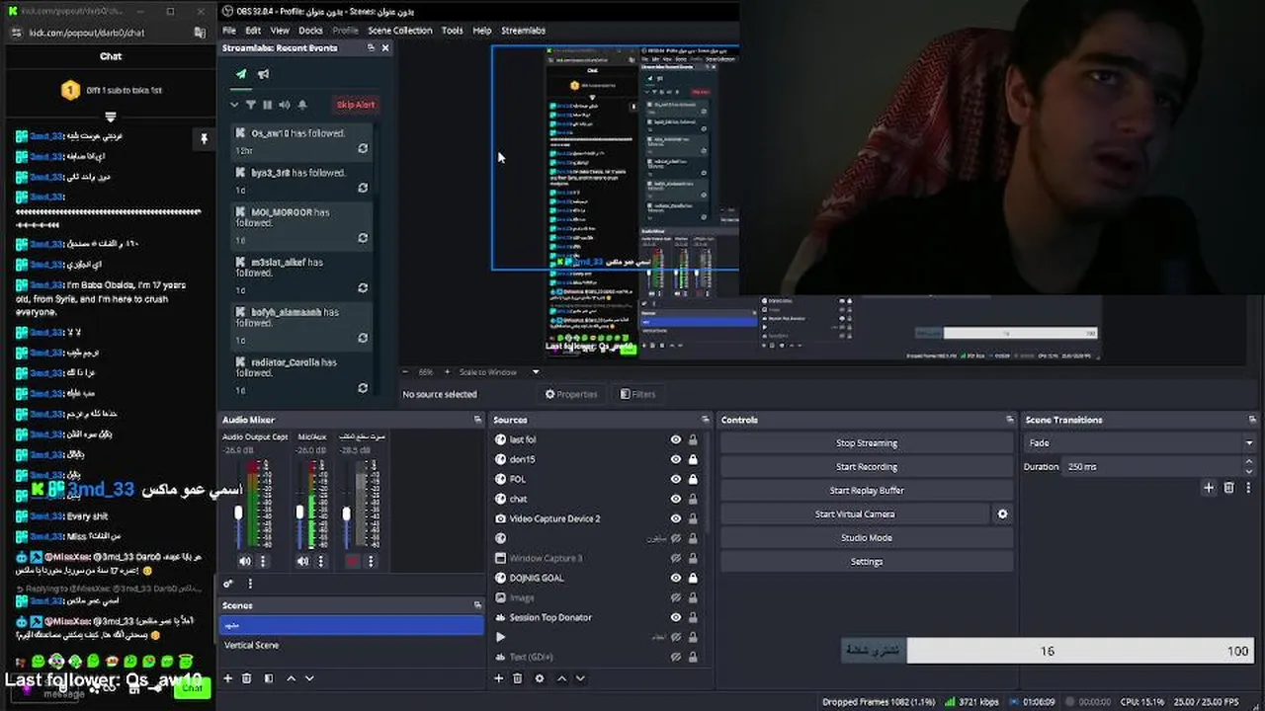This screenshot has height=711, width=1265.
Task: Undock the Scene Transitions panel
Action: click(x=1252, y=420)
